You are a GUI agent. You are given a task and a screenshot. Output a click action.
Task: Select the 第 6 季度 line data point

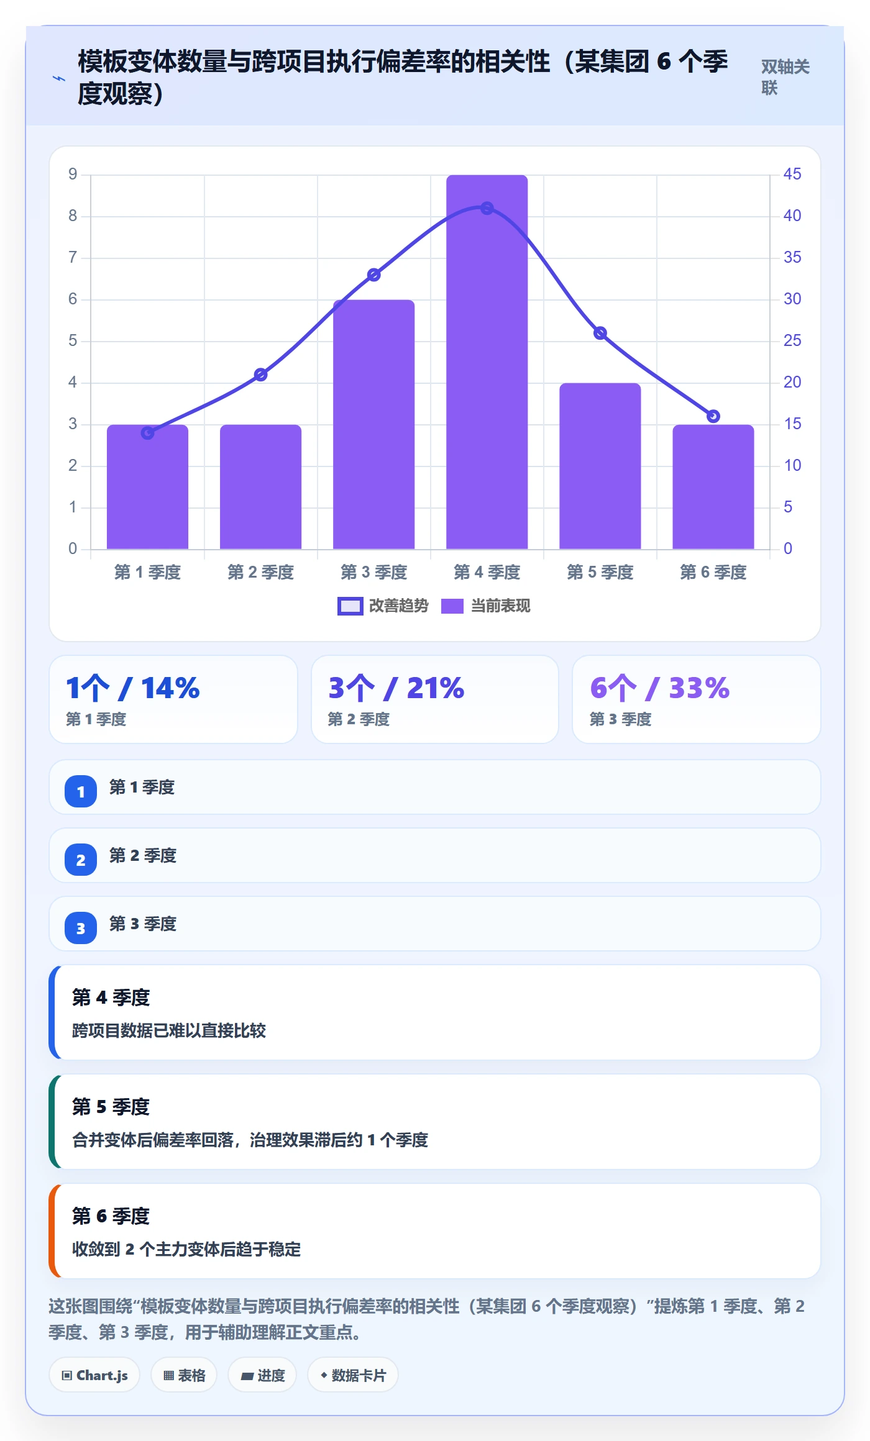(713, 416)
